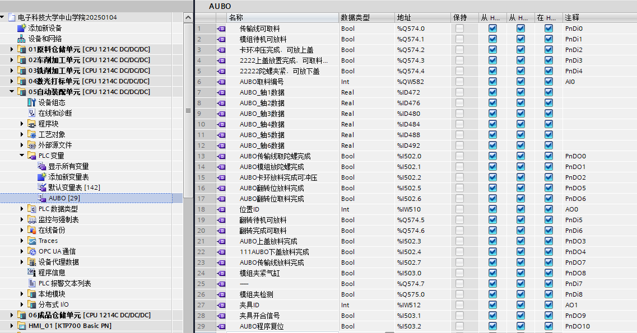The image size is (637, 333).
Task: Click the tag icon for 模组夹紧气缸 row
Action: (x=221, y=273)
